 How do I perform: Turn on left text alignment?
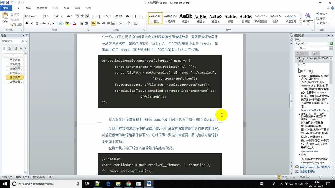(93, 23)
